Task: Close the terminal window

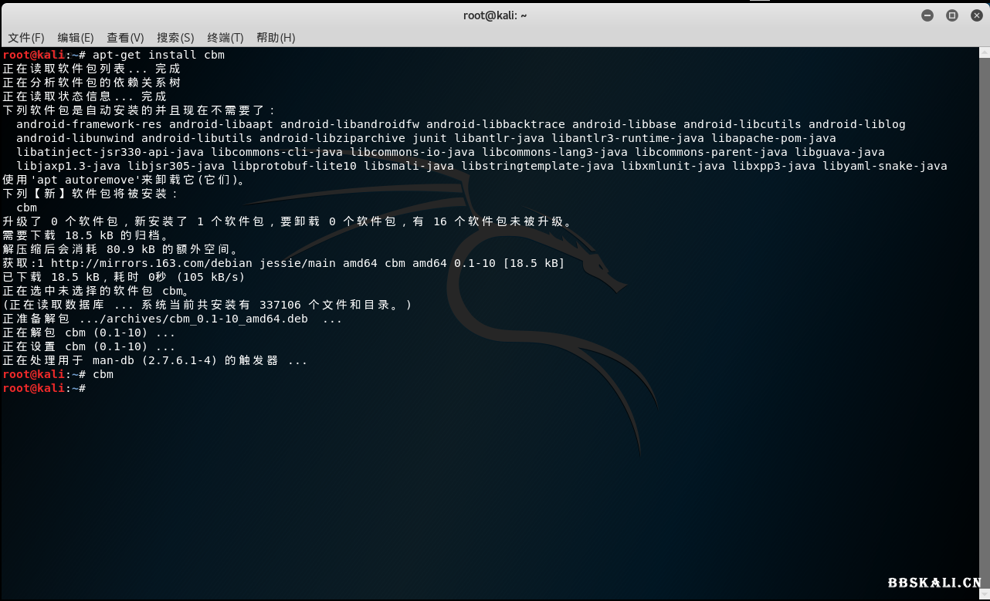Action: coord(976,15)
